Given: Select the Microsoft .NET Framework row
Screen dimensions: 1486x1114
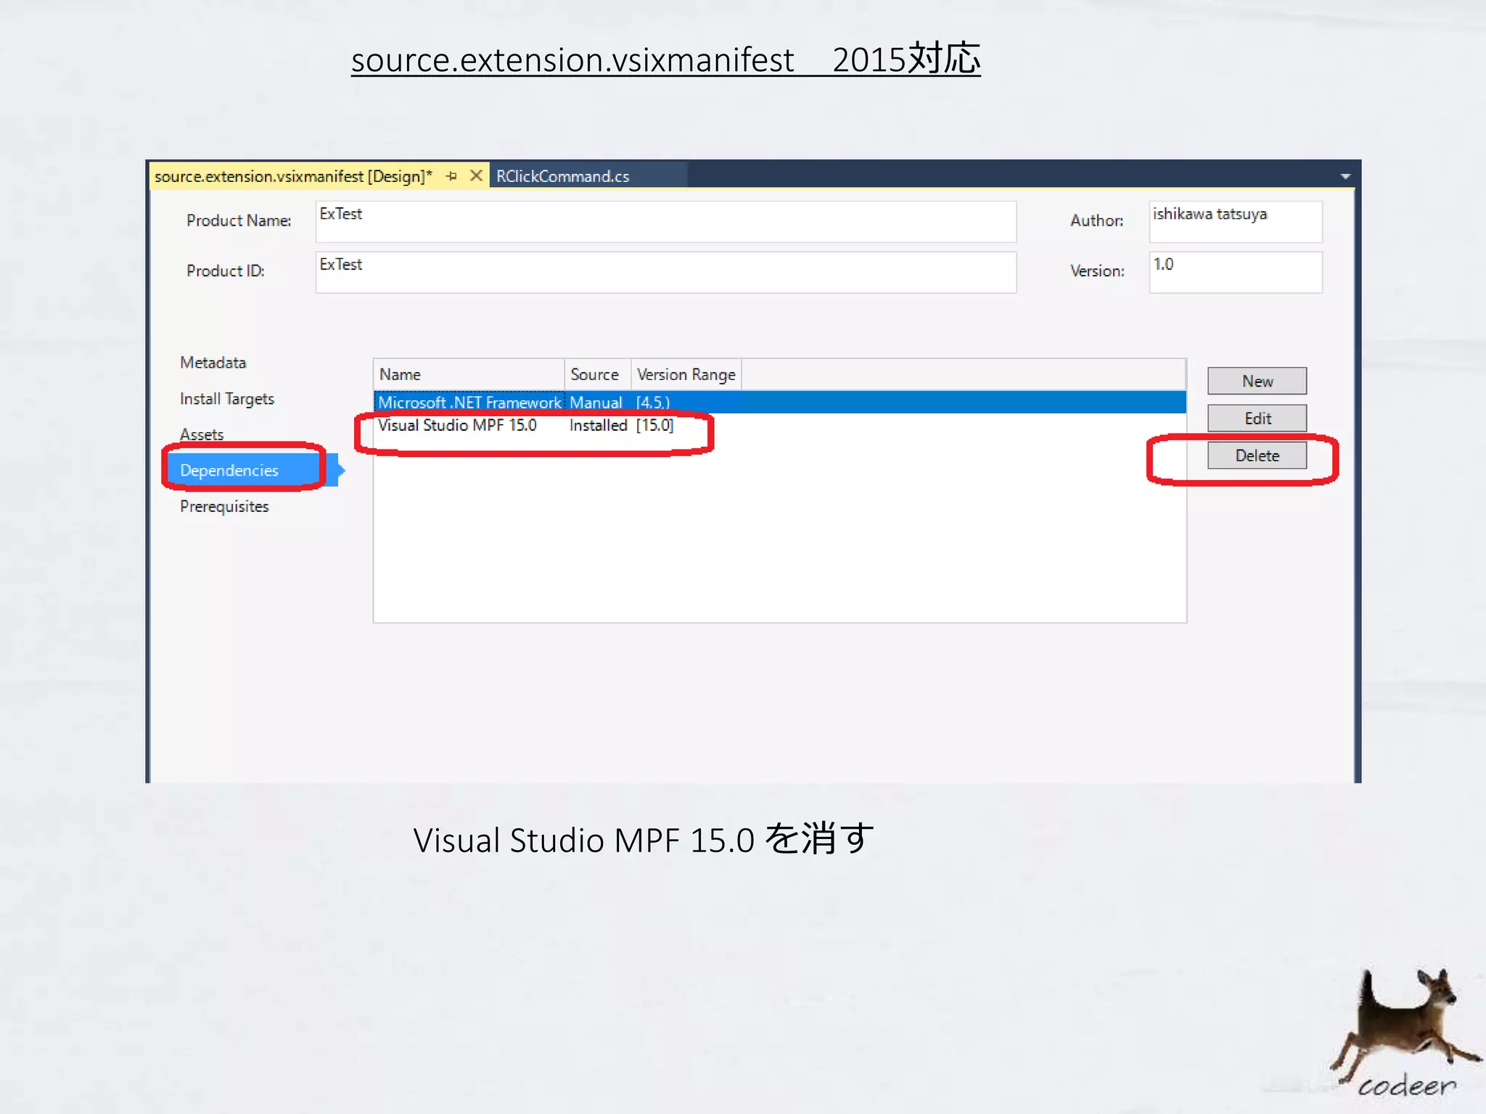Looking at the screenshot, I should (779, 402).
